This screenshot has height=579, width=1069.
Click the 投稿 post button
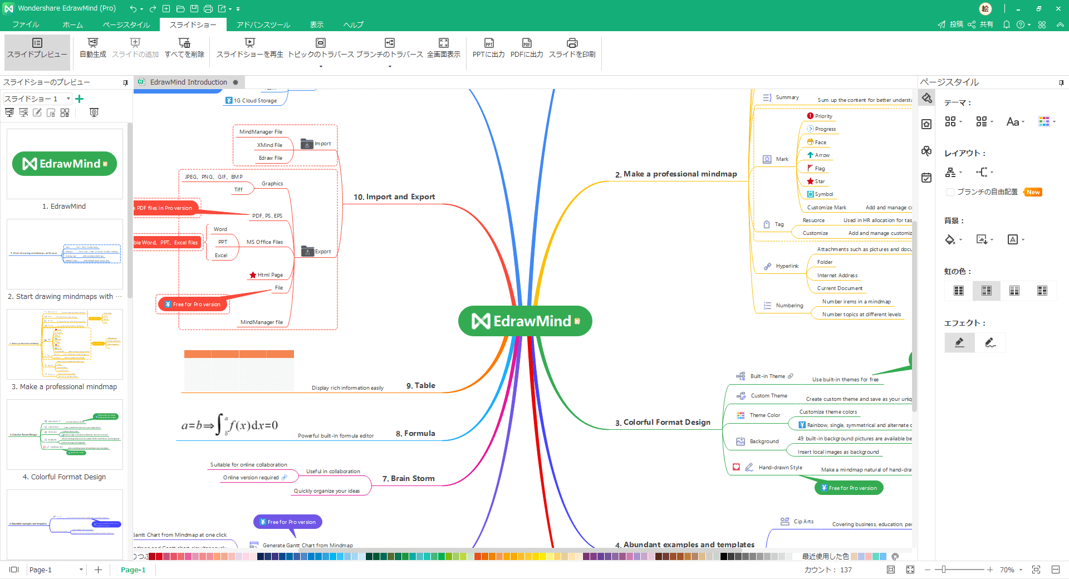[950, 24]
